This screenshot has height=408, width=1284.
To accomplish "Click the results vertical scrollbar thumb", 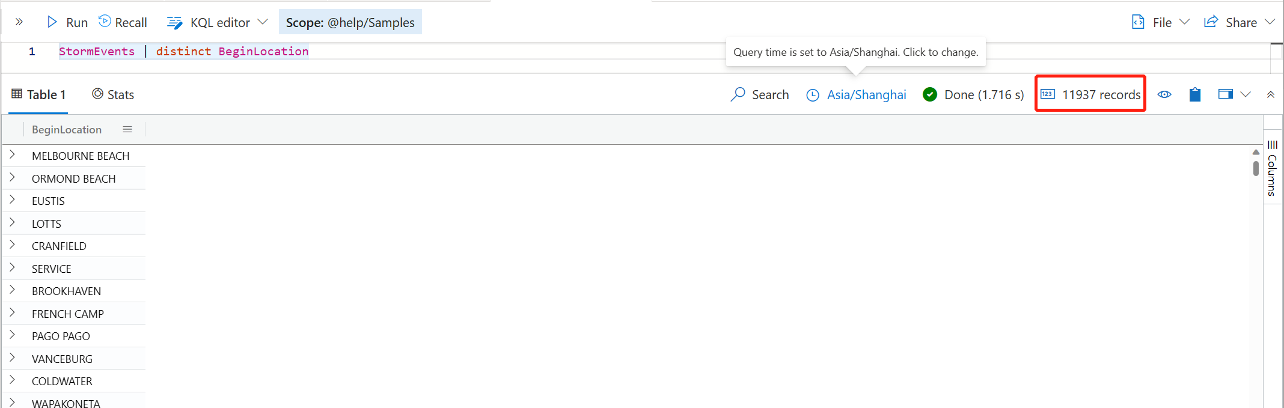I will pyautogui.click(x=1256, y=168).
